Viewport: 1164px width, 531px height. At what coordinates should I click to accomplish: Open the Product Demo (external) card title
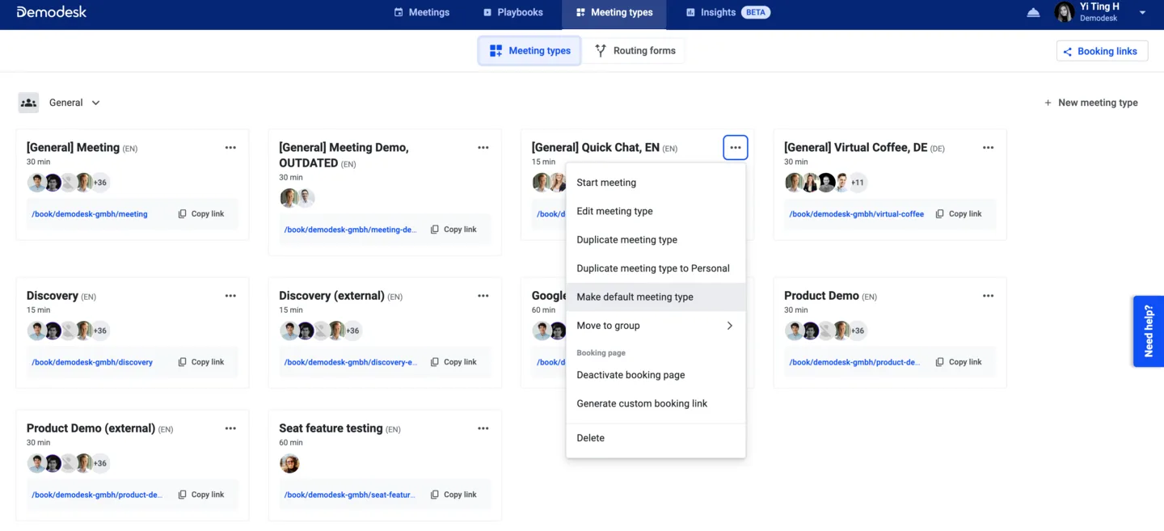click(91, 428)
